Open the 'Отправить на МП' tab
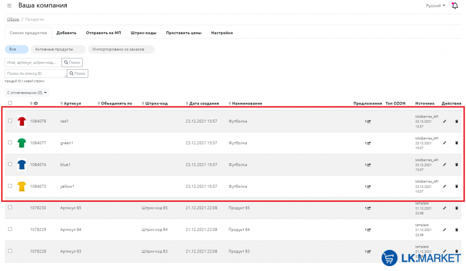Screen dimensions: 466x271 pyautogui.click(x=103, y=33)
